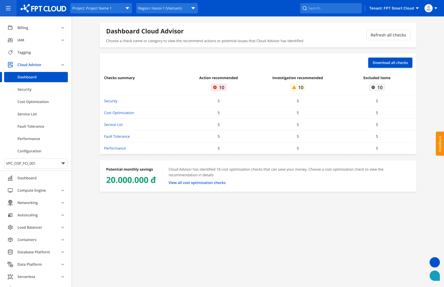The height and width of the screenshot is (287, 444).
Task: Expand the Networking chevron
Action: pos(63,203)
